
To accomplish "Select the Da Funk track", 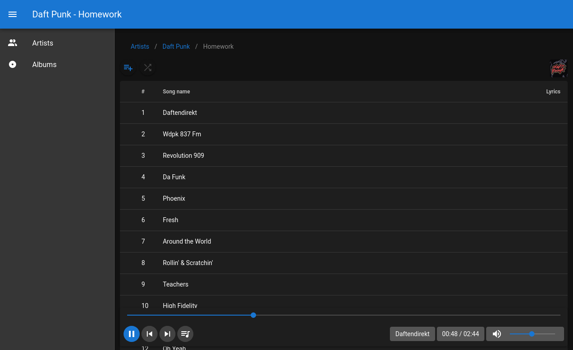I will [344, 177].
